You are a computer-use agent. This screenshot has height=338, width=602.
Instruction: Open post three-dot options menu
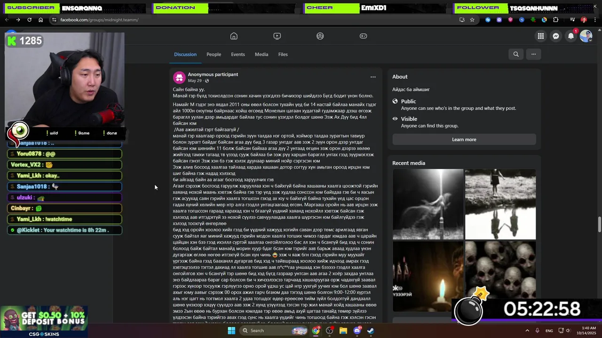coord(373,77)
